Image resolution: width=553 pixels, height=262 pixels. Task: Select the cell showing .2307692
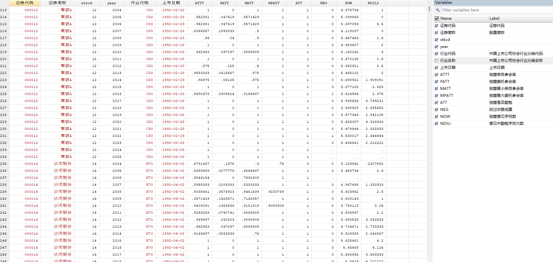pyautogui.click(x=373, y=164)
